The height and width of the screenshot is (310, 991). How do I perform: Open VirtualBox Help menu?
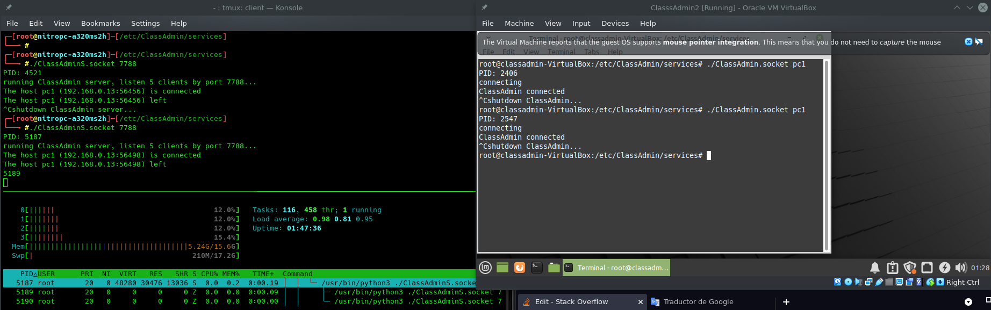pos(648,23)
